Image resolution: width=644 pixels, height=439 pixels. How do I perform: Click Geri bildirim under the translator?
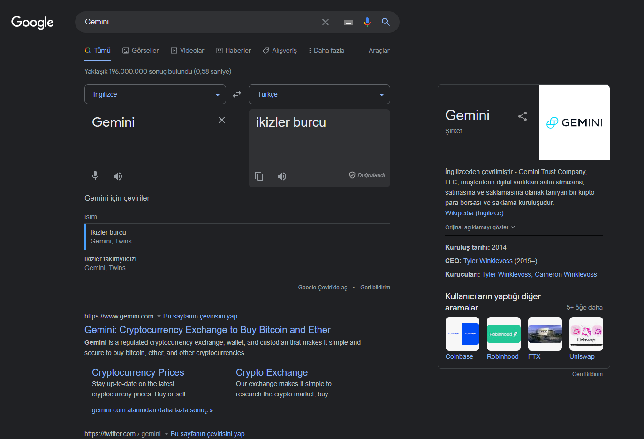pyautogui.click(x=375, y=288)
